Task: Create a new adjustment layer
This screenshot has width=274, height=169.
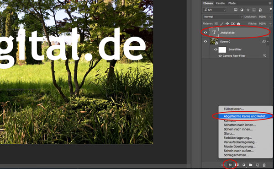Action: (x=244, y=165)
